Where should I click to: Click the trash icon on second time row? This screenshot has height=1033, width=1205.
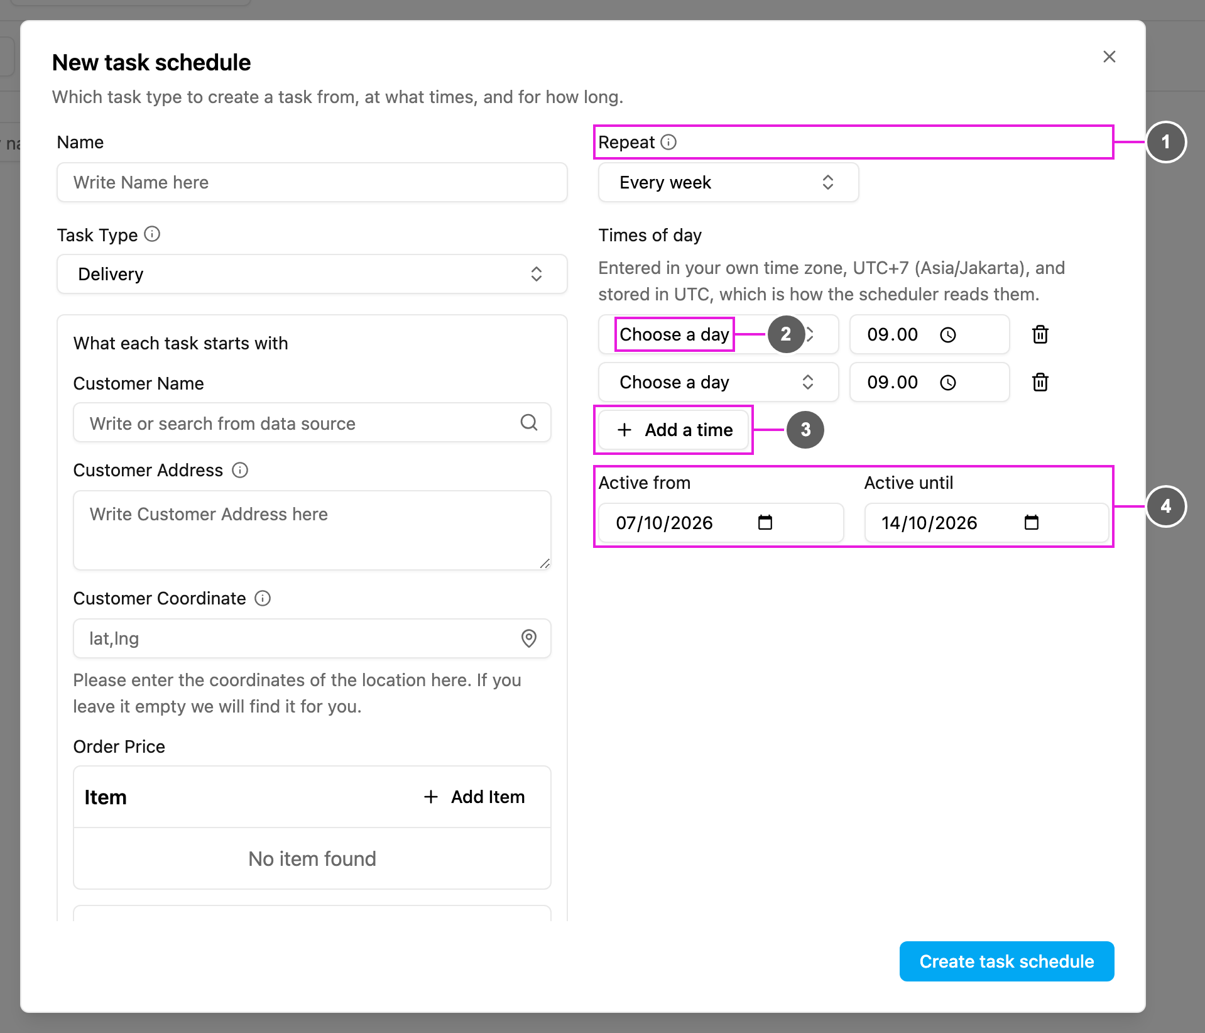point(1040,382)
